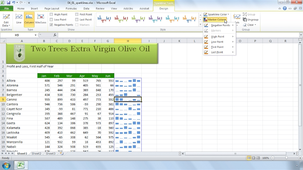Switch to Page Break Preview in status bar

(x=258, y=158)
